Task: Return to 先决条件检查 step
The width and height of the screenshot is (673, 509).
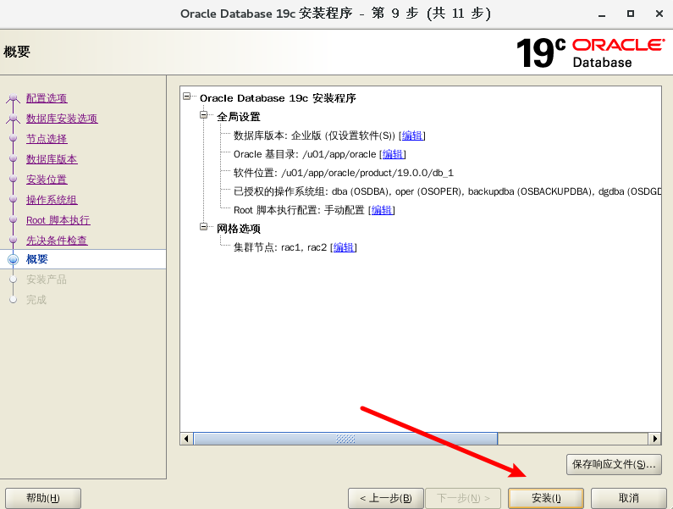Action: [x=57, y=241]
